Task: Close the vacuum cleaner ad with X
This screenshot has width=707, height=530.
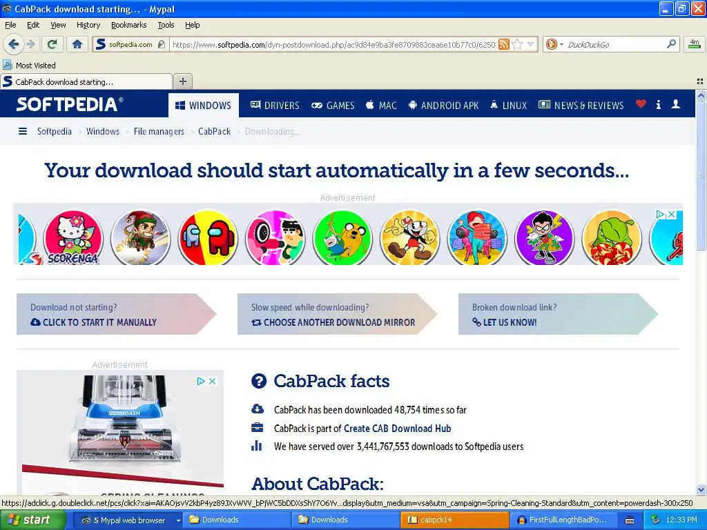Action: pyautogui.click(x=212, y=381)
